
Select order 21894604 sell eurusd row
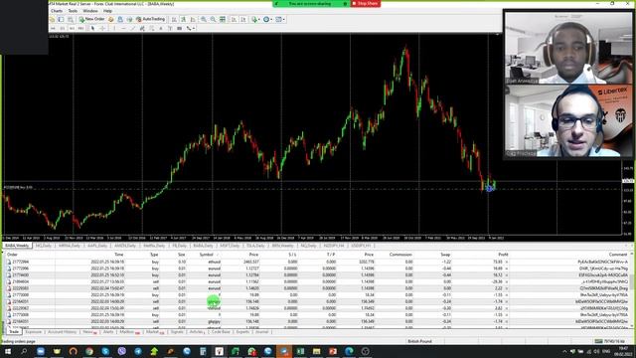pos(317,281)
